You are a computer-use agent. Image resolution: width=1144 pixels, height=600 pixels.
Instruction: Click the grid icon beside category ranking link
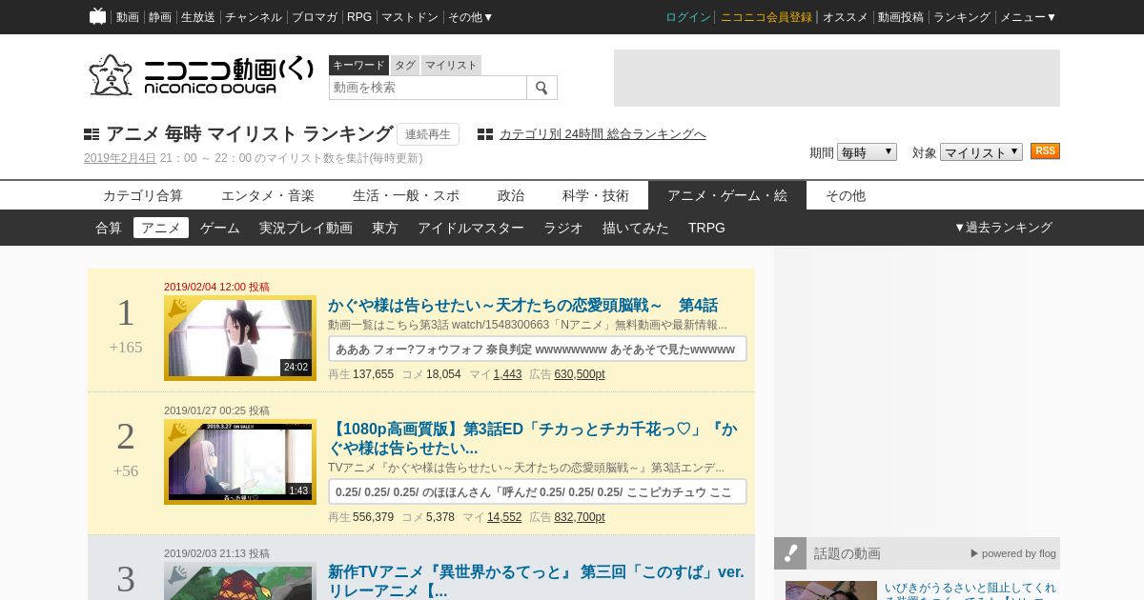(x=485, y=134)
